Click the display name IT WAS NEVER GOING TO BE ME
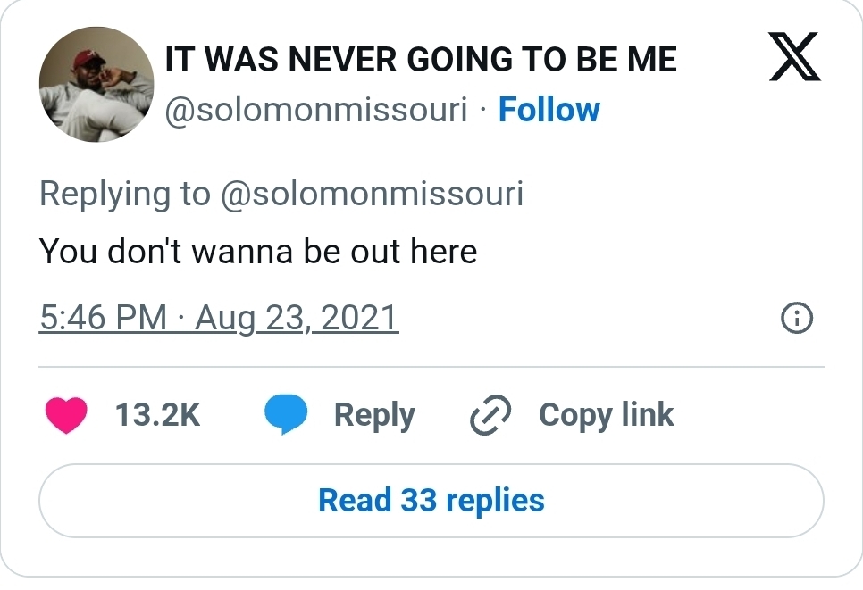Image resolution: width=863 pixels, height=590 pixels. click(421, 60)
